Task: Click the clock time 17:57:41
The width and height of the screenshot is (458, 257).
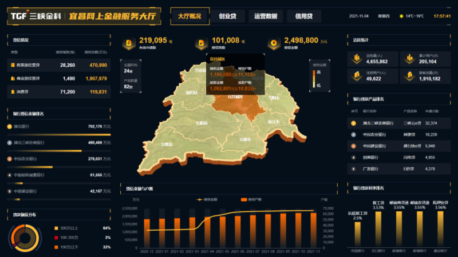Action: point(442,16)
